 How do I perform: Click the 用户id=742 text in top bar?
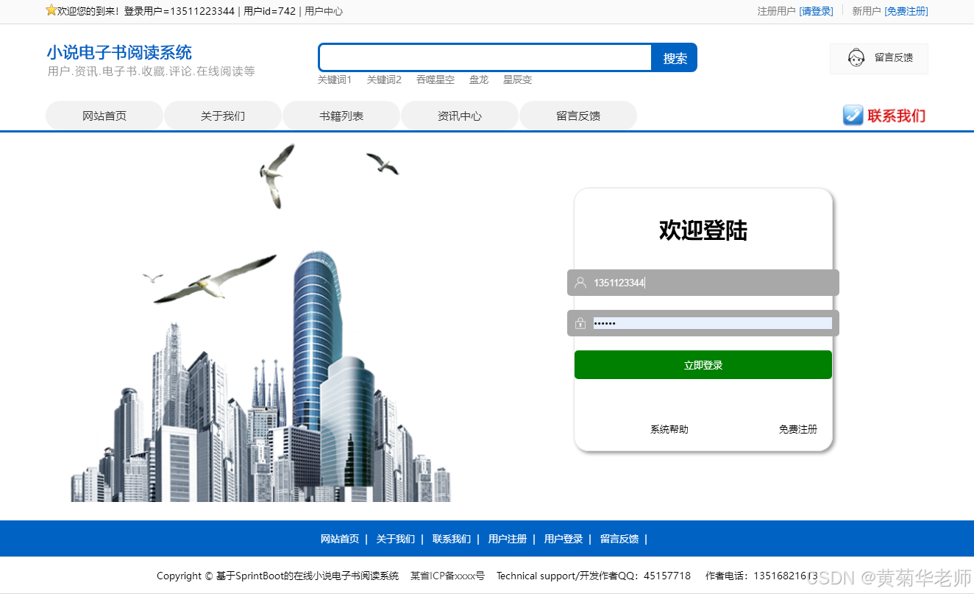click(269, 11)
